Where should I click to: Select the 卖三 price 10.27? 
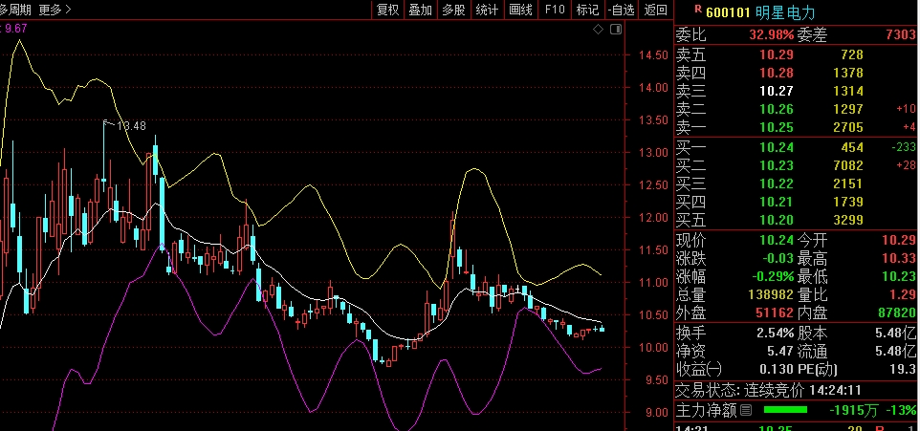(777, 92)
